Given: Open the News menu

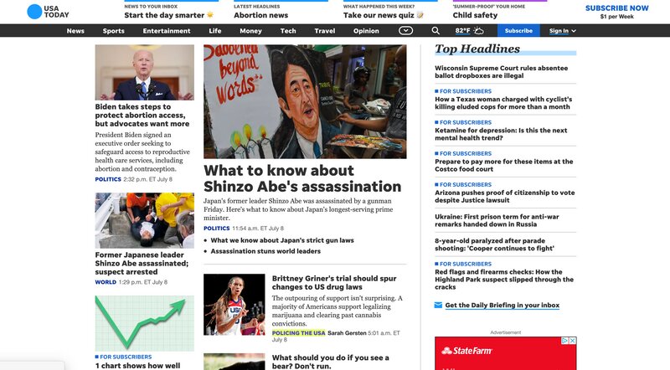Looking at the screenshot, I should point(75,31).
